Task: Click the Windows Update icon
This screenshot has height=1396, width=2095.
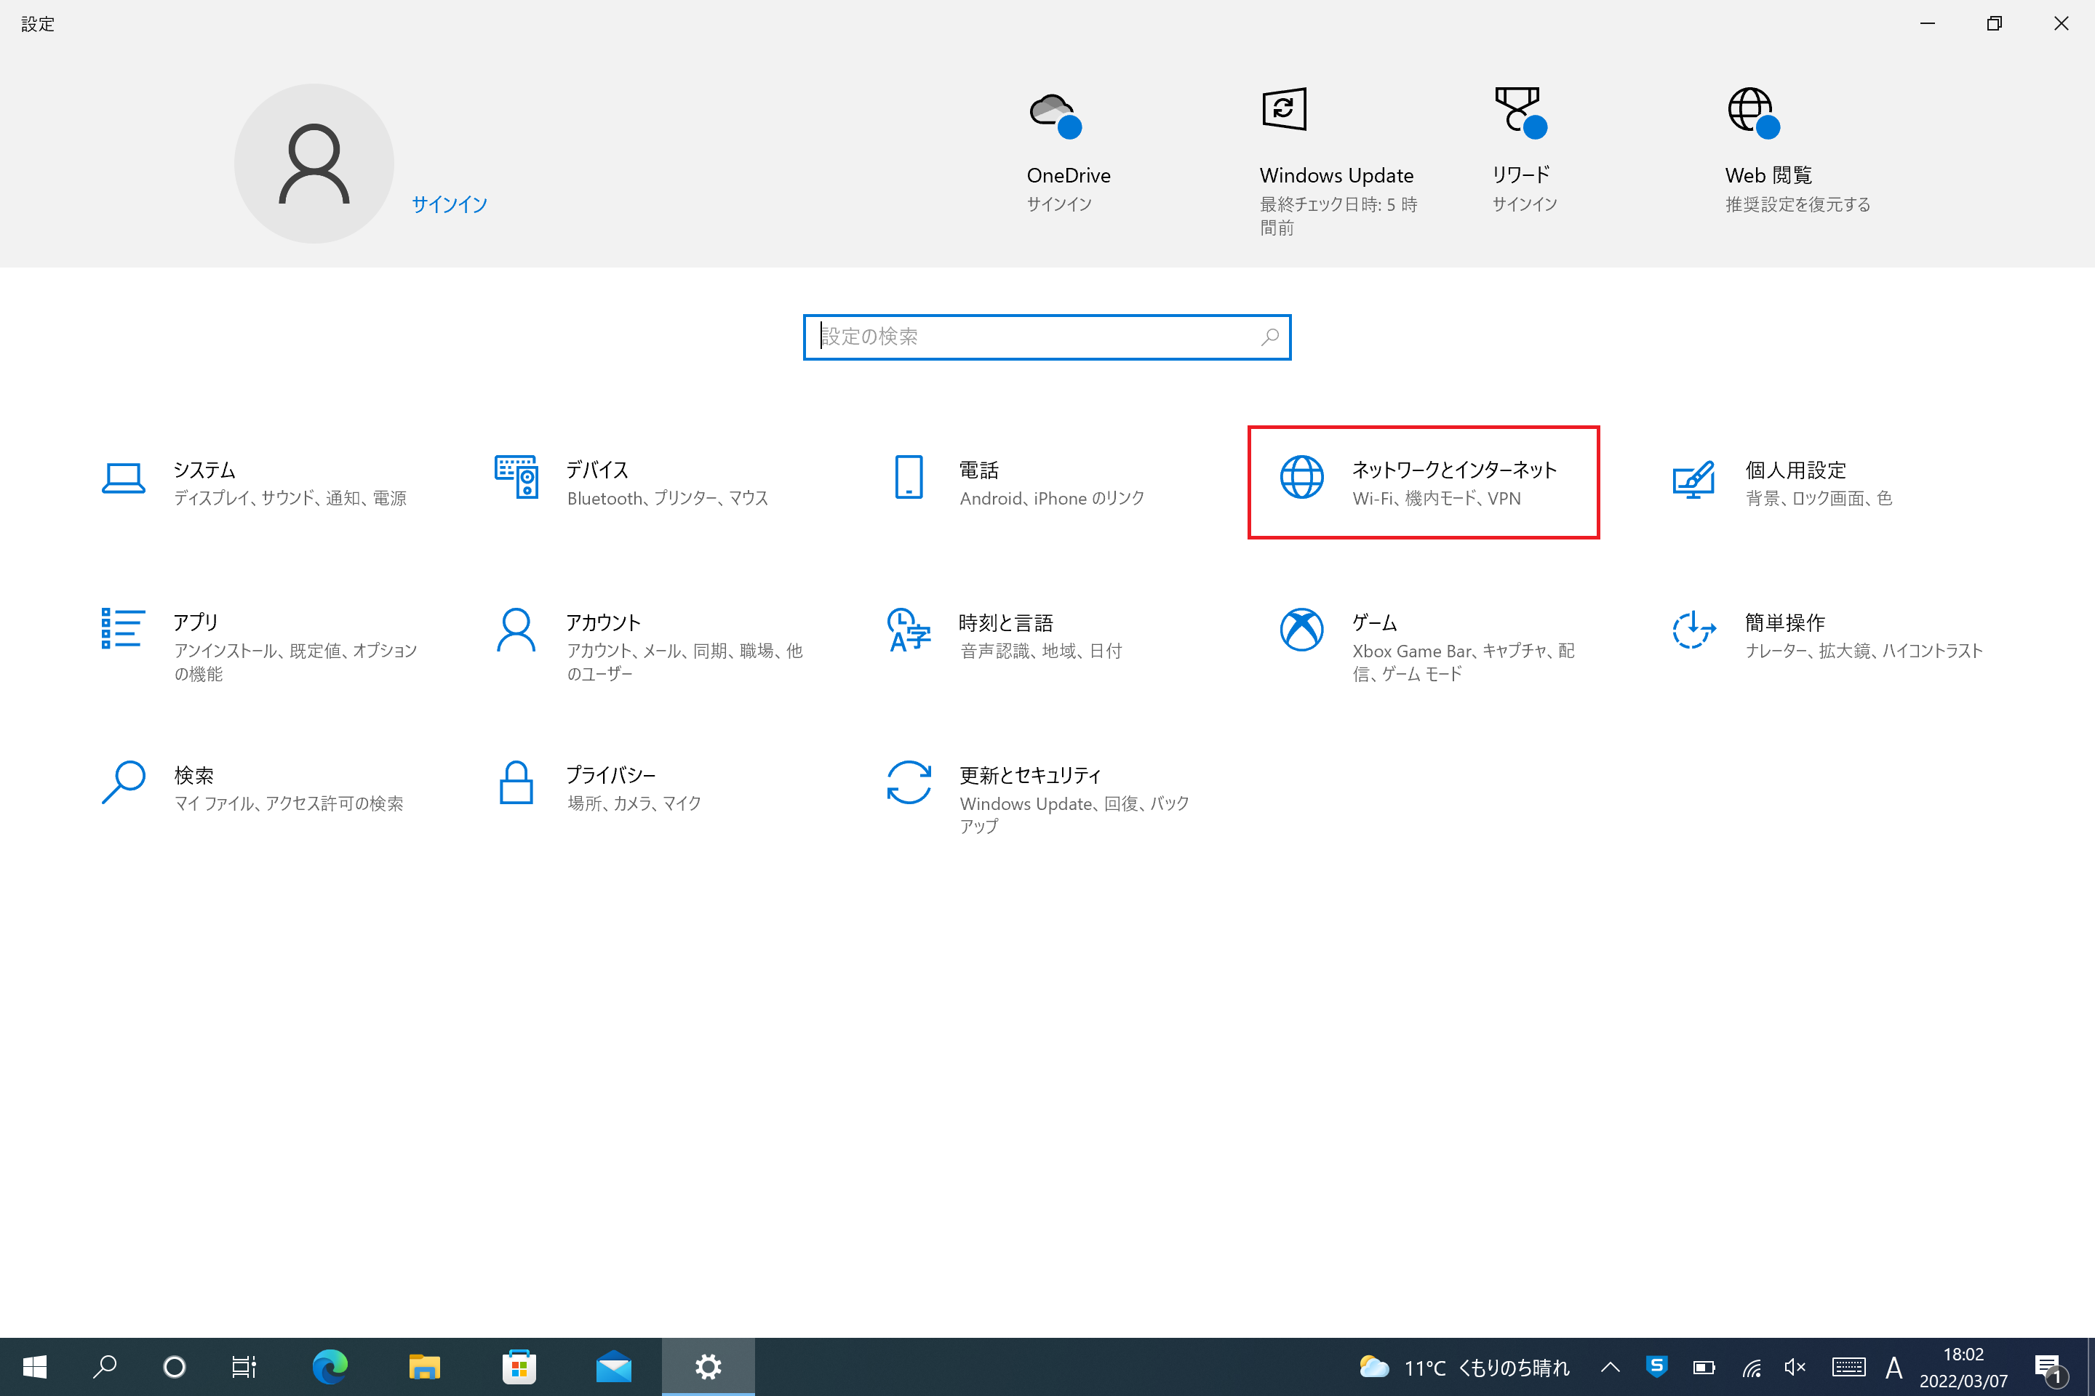Action: [x=1283, y=108]
